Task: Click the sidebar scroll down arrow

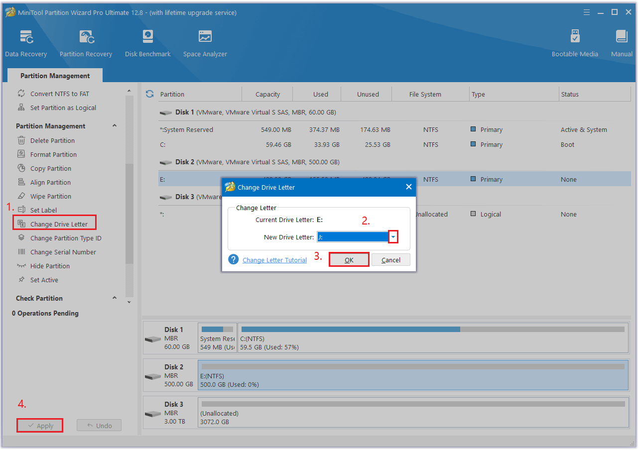Action: click(129, 302)
